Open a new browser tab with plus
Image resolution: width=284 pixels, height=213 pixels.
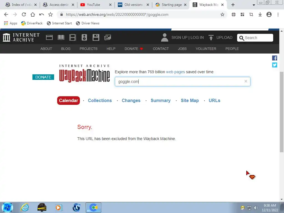(233, 5)
